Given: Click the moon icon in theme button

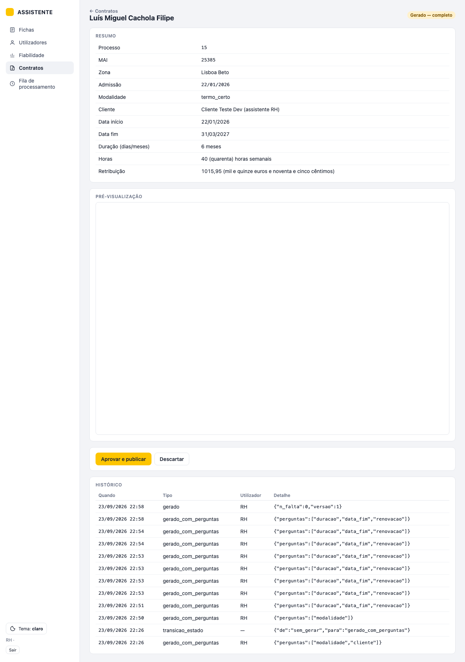Looking at the screenshot, I should [x=13, y=629].
